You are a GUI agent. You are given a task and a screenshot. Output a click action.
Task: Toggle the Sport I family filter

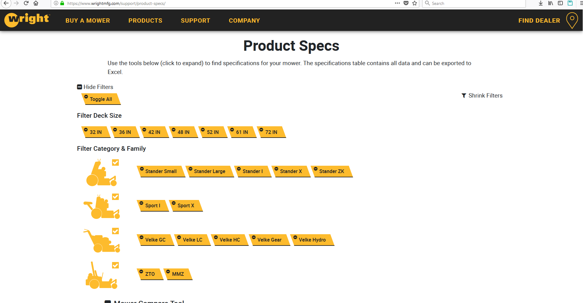tap(153, 205)
